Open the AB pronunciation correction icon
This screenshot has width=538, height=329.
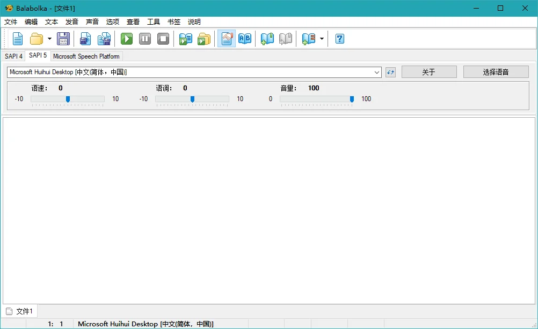point(245,39)
